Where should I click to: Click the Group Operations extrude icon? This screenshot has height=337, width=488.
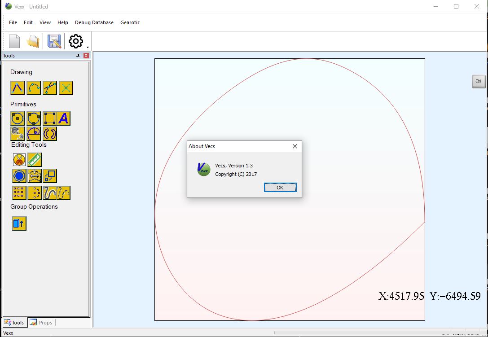[19, 223]
